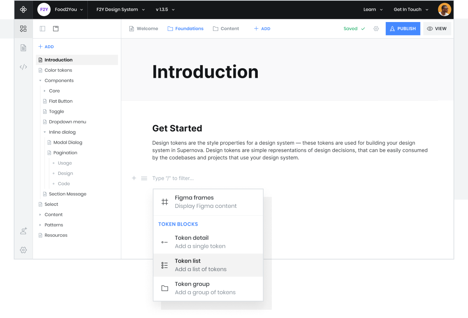
Task: Click the split-pane layout icon in toolbar
Action: [42, 29]
